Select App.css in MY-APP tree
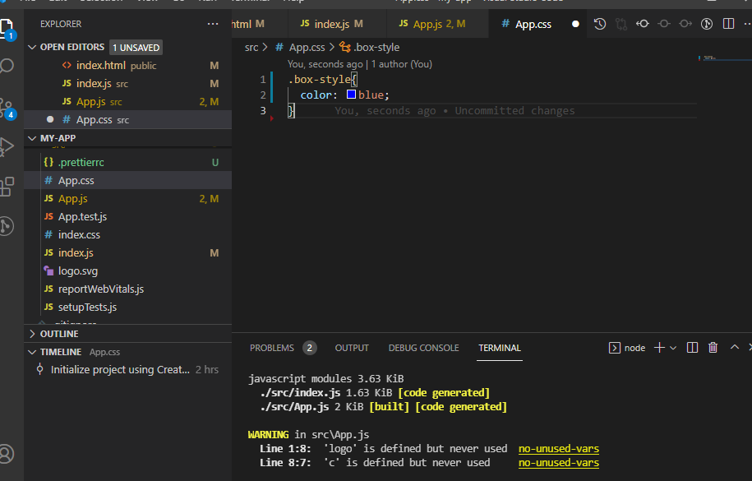The width and height of the screenshot is (752, 481). tap(127, 181)
